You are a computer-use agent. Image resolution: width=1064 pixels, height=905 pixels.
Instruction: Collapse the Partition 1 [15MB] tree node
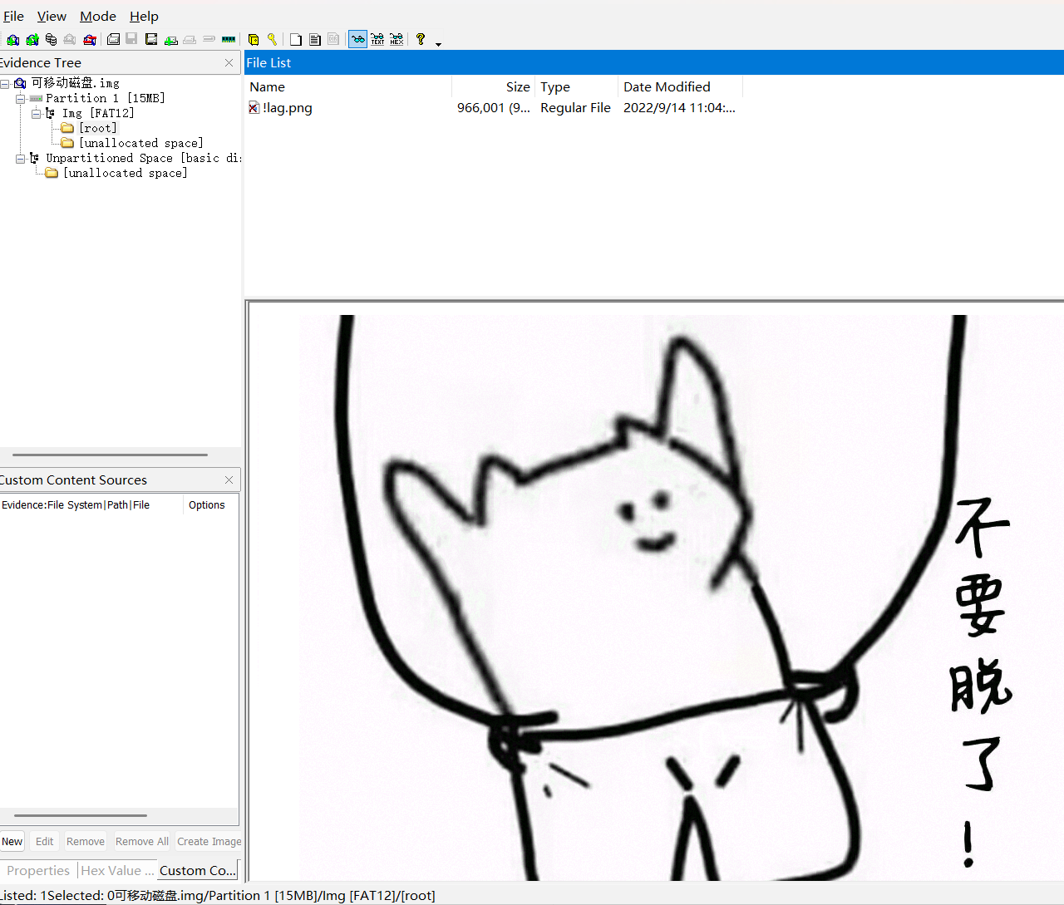21,99
